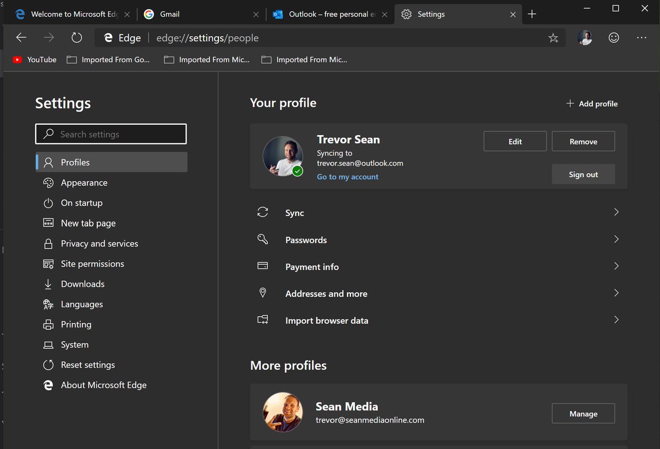Open the YouTube favorites bar shortcut
Viewport: 660px width, 449px height.
(x=35, y=59)
